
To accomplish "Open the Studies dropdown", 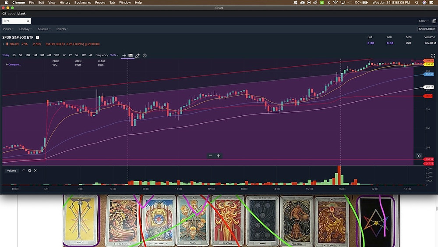I will point(44,29).
